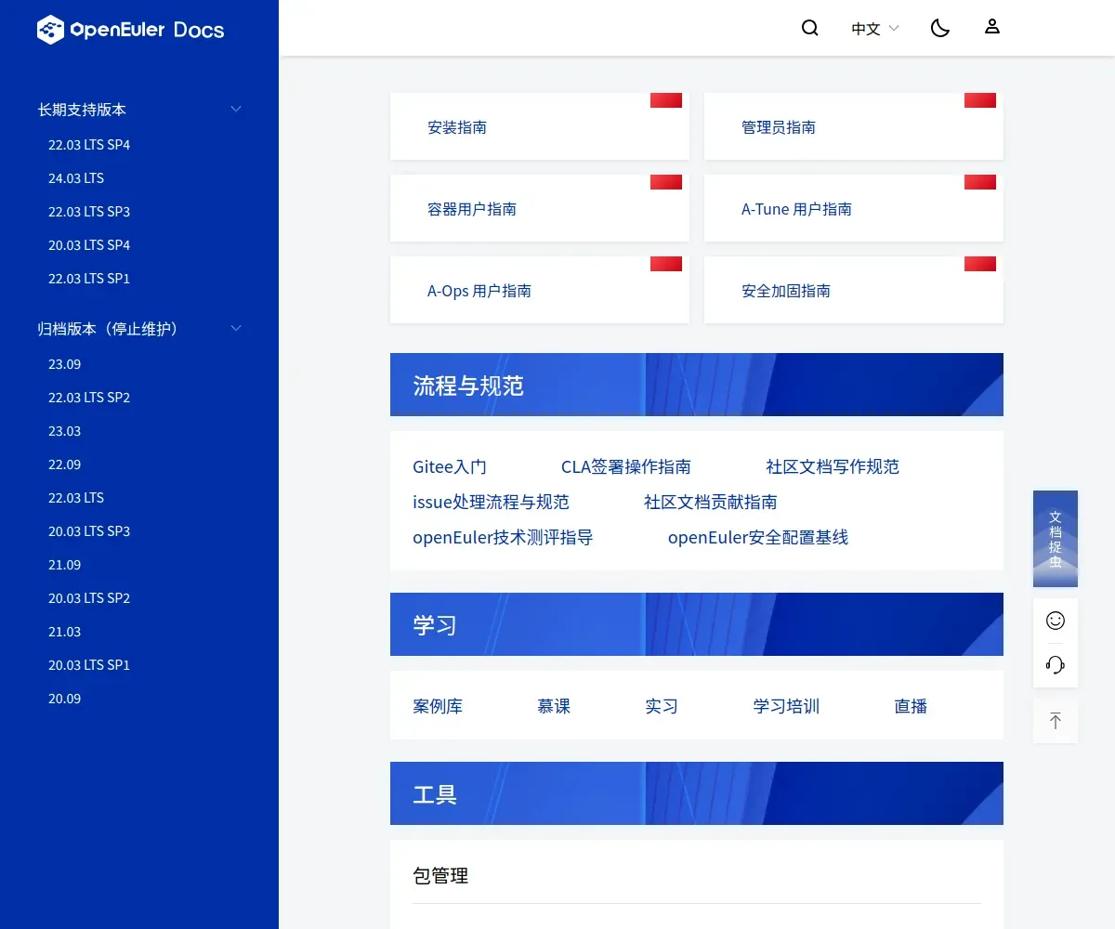Open the A-Ops 用户指南 card

pyautogui.click(x=540, y=290)
